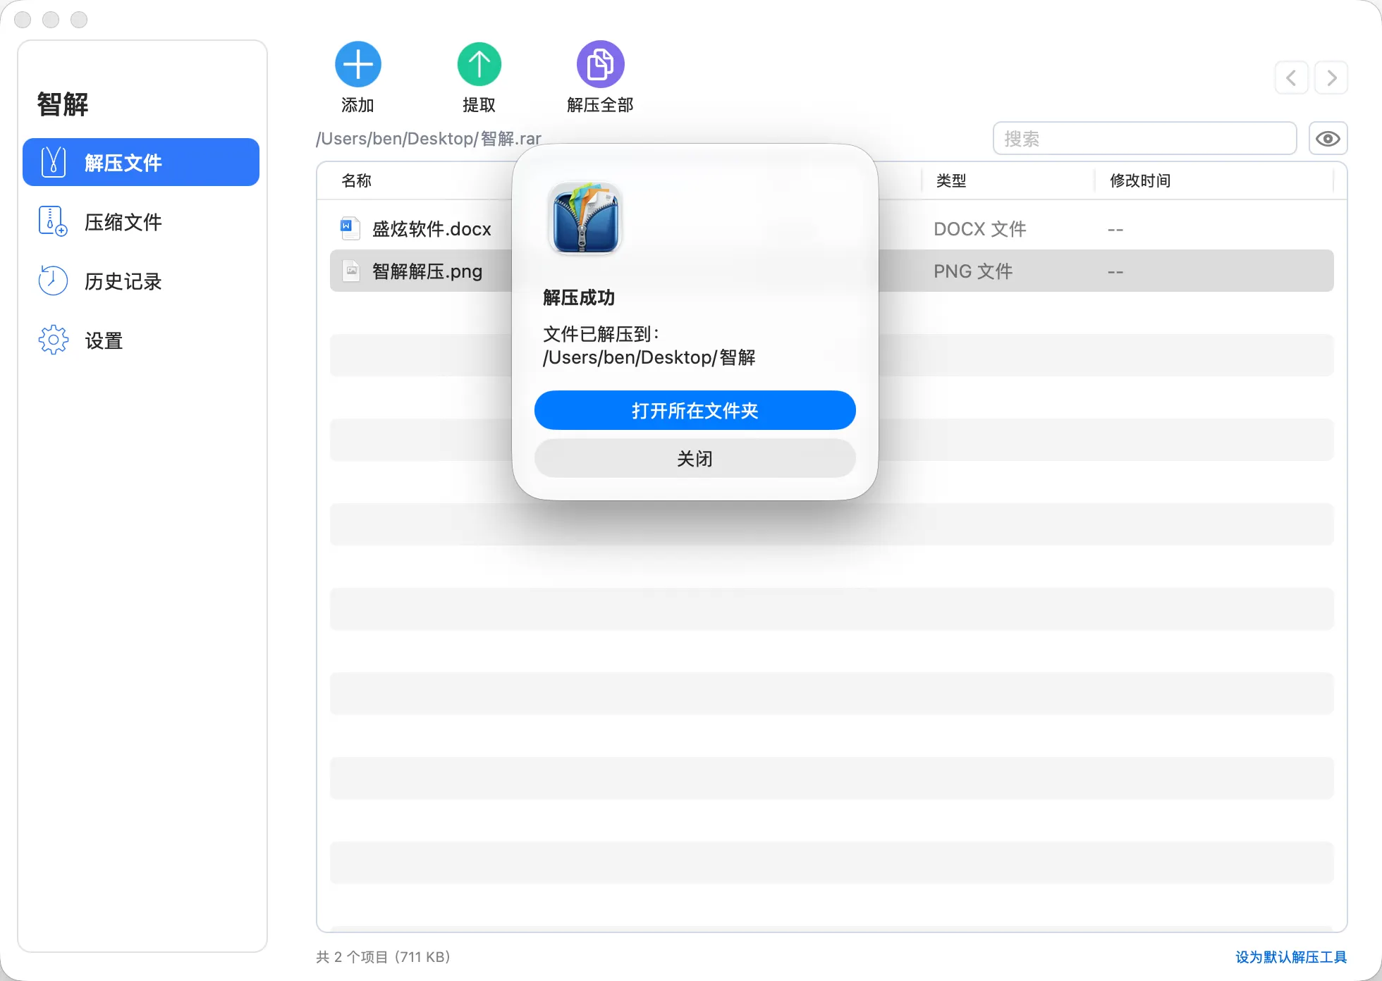Click the path /Users/ben/Desktop/智解.rar
This screenshot has width=1382, height=981.
click(x=429, y=138)
